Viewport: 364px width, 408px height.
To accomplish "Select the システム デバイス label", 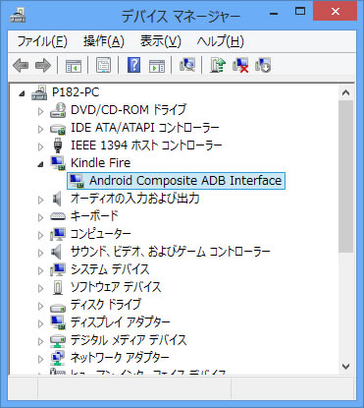I will click(x=110, y=269).
